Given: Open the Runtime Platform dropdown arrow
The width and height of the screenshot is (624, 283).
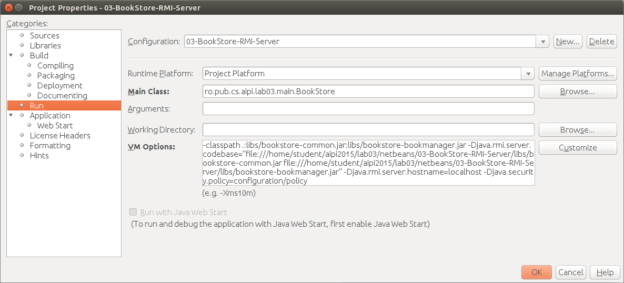Looking at the screenshot, I should [528, 74].
